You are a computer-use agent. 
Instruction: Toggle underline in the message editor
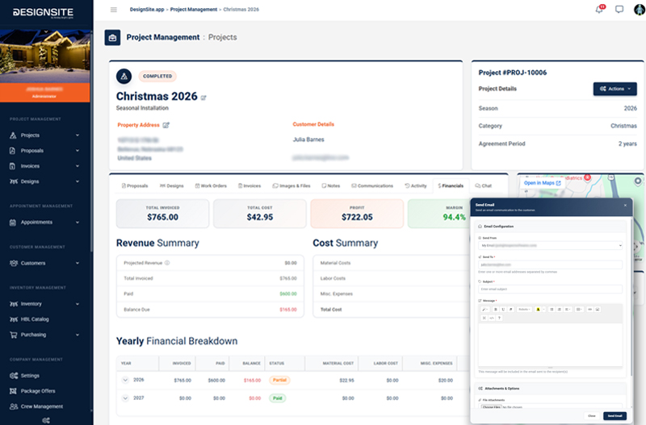click(x=503, y=310)
